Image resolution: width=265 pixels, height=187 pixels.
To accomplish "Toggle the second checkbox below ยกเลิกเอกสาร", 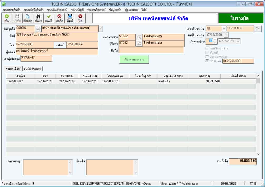I will coord(207,52).
